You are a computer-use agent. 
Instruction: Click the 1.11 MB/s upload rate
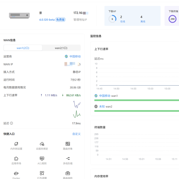pos(51,95)
